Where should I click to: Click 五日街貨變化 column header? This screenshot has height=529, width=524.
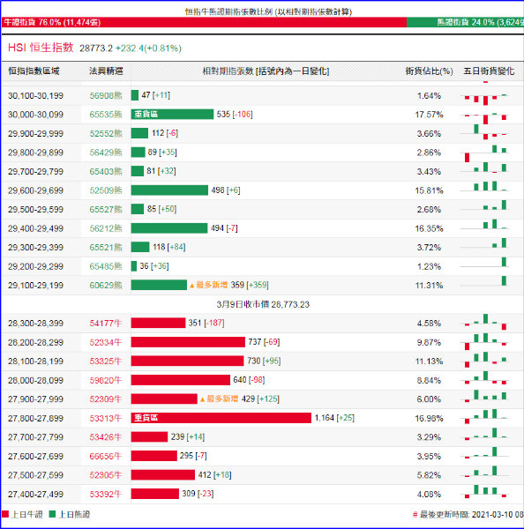(x=489, y=71)
